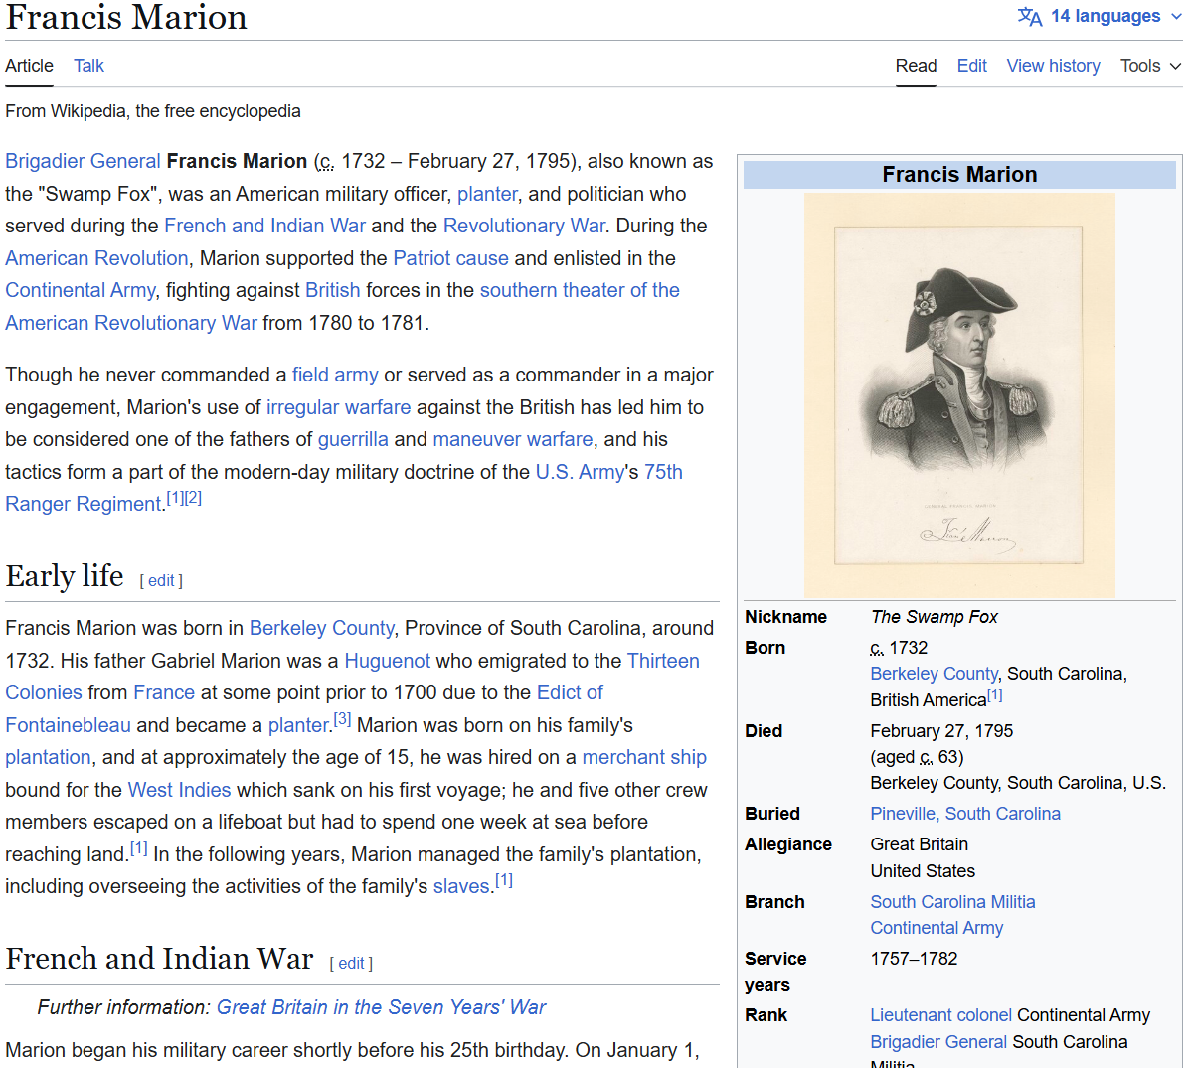Screen dimensions: 1192x1068
Task: Click the Lieutenant colonel rank link
Action: [x=940, y=1015]
